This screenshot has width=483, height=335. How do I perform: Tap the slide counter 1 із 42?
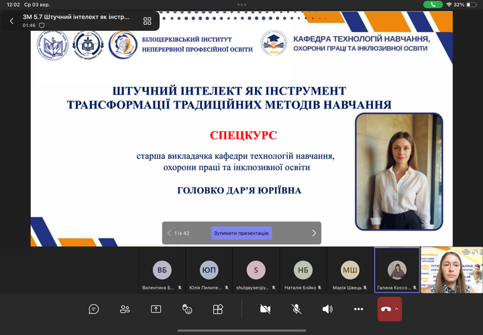[182, 233]
